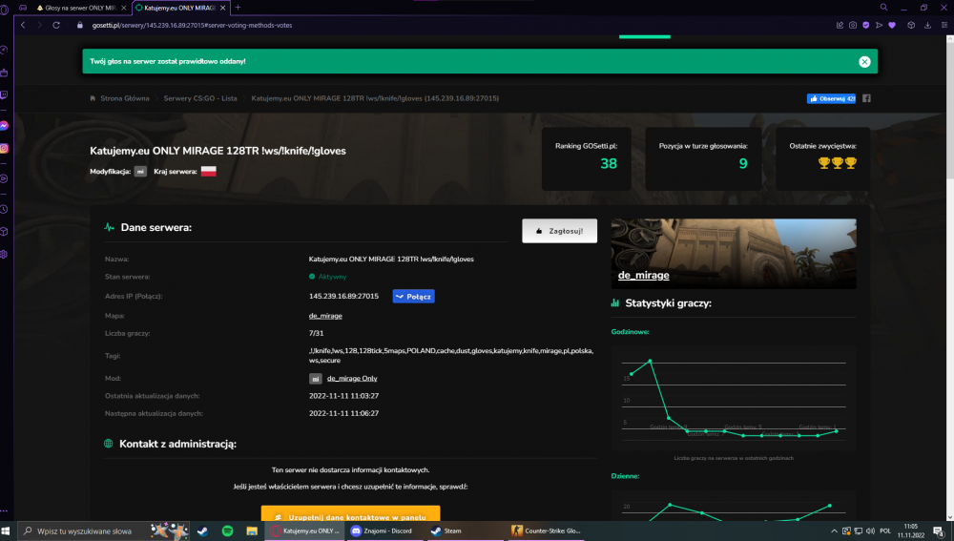Open the Opera GX menu logo

pos(4,10)
